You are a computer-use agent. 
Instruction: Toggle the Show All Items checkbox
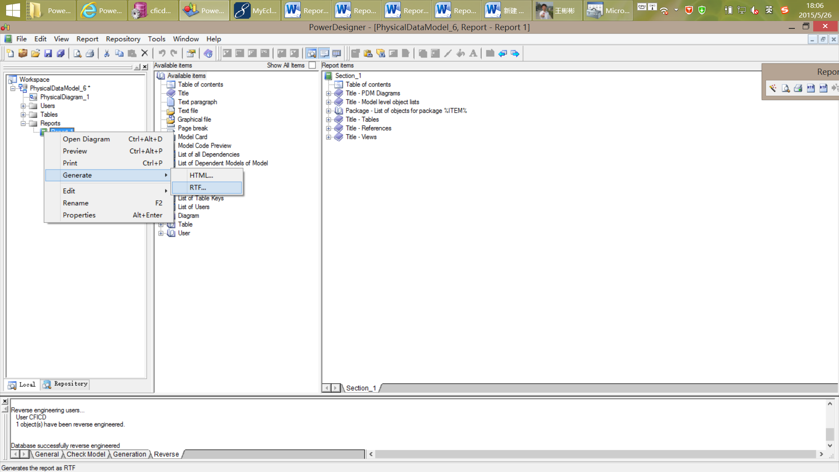(312, 65)
